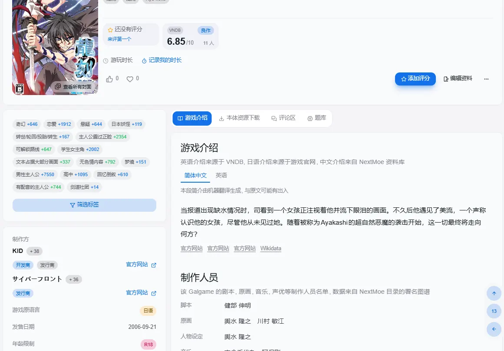Click artist 川村 敏江

pyautogui.click(x=270, y=321)
